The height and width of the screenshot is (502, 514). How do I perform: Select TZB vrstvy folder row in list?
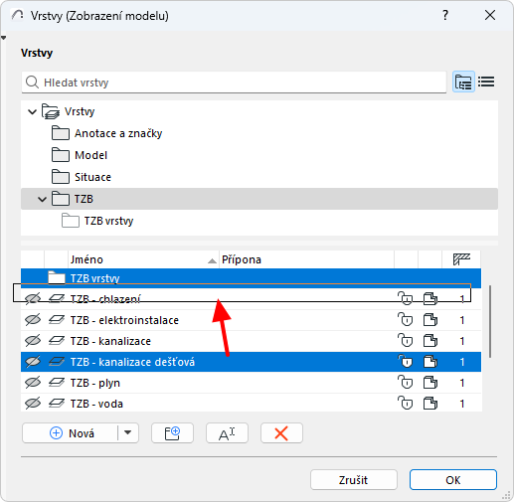point(251,278)
